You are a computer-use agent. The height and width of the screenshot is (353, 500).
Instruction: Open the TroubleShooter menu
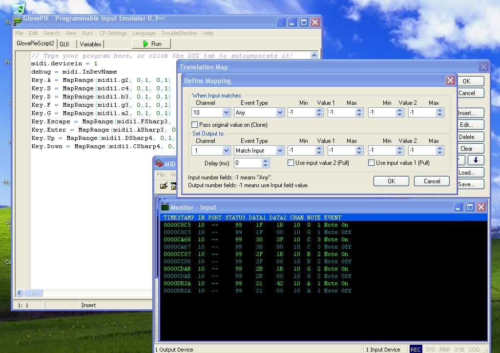(x=179, y=33)
